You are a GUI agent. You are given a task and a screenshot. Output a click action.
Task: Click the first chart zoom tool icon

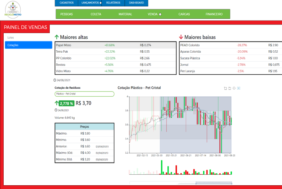tap(225, 88)
